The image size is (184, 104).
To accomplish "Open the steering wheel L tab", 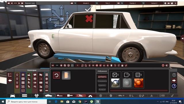I will [131, 96].
